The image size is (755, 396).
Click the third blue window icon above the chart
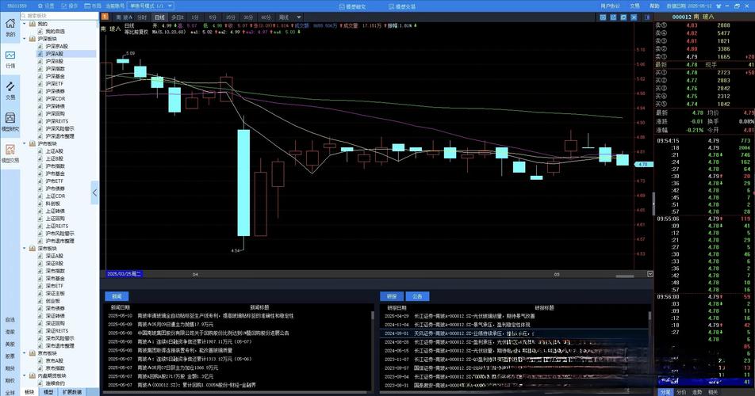click(623, 17)
